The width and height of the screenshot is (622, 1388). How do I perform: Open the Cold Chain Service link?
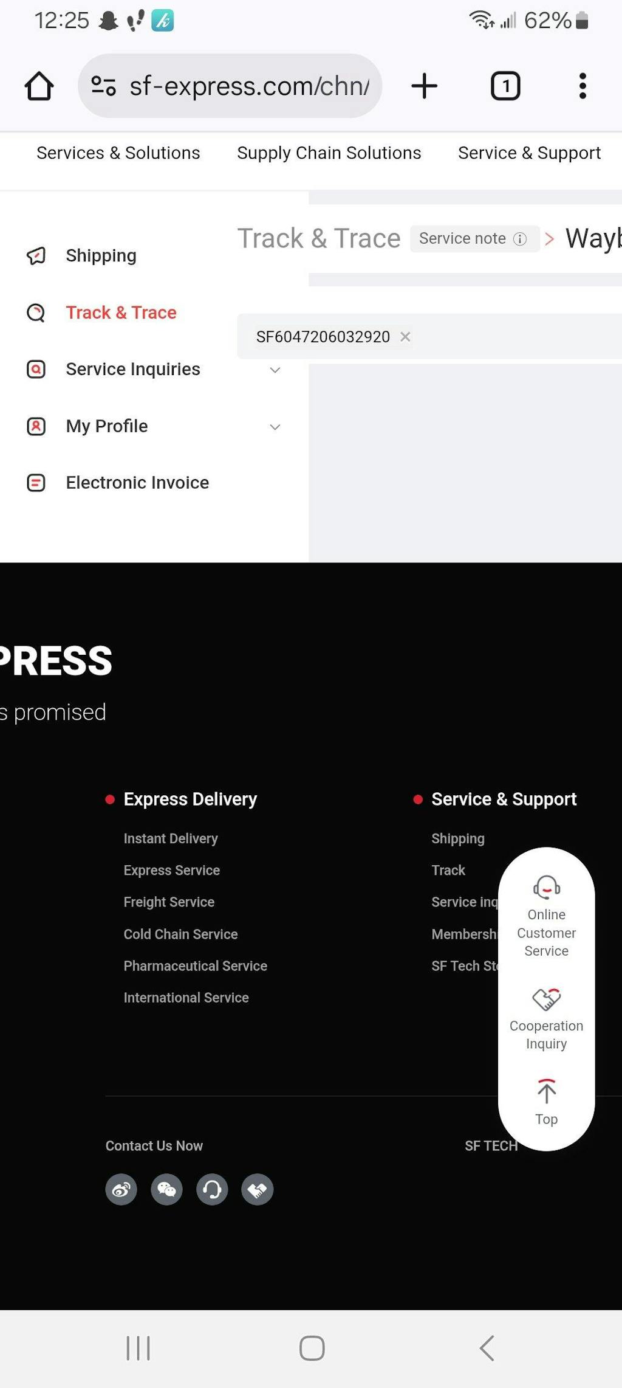(180, 934)
